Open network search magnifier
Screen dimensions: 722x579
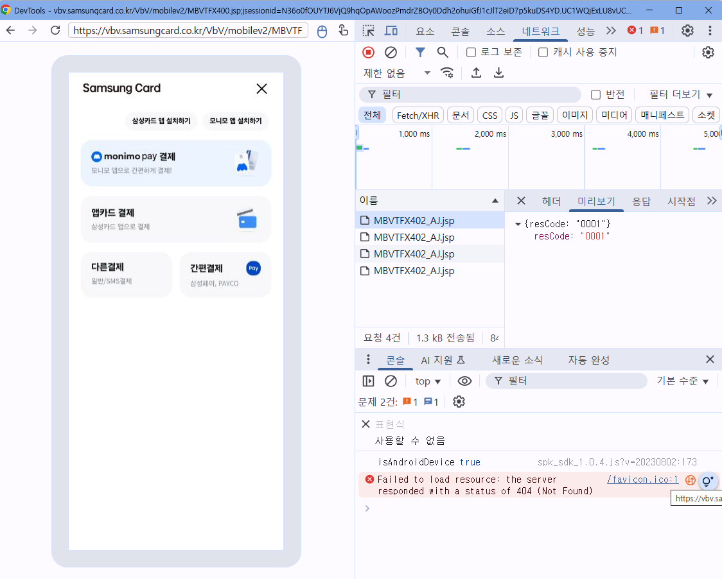pos(443,53)
